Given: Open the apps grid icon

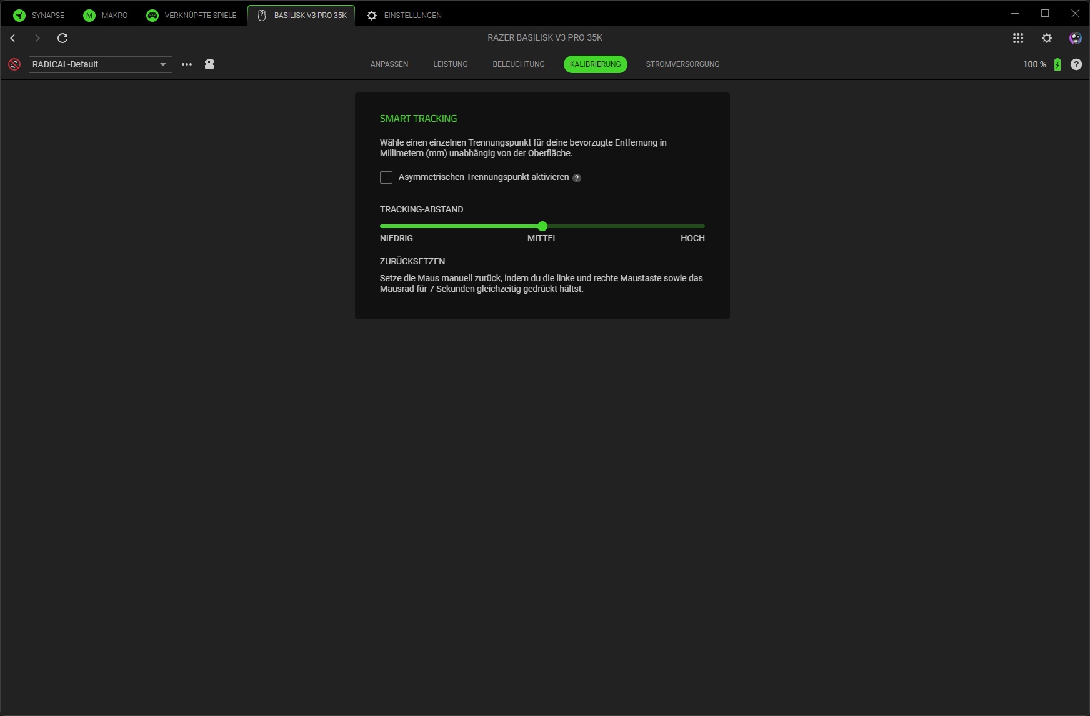Looking at the screenshot, I should pyautogui.click(x=1018, y=38).
